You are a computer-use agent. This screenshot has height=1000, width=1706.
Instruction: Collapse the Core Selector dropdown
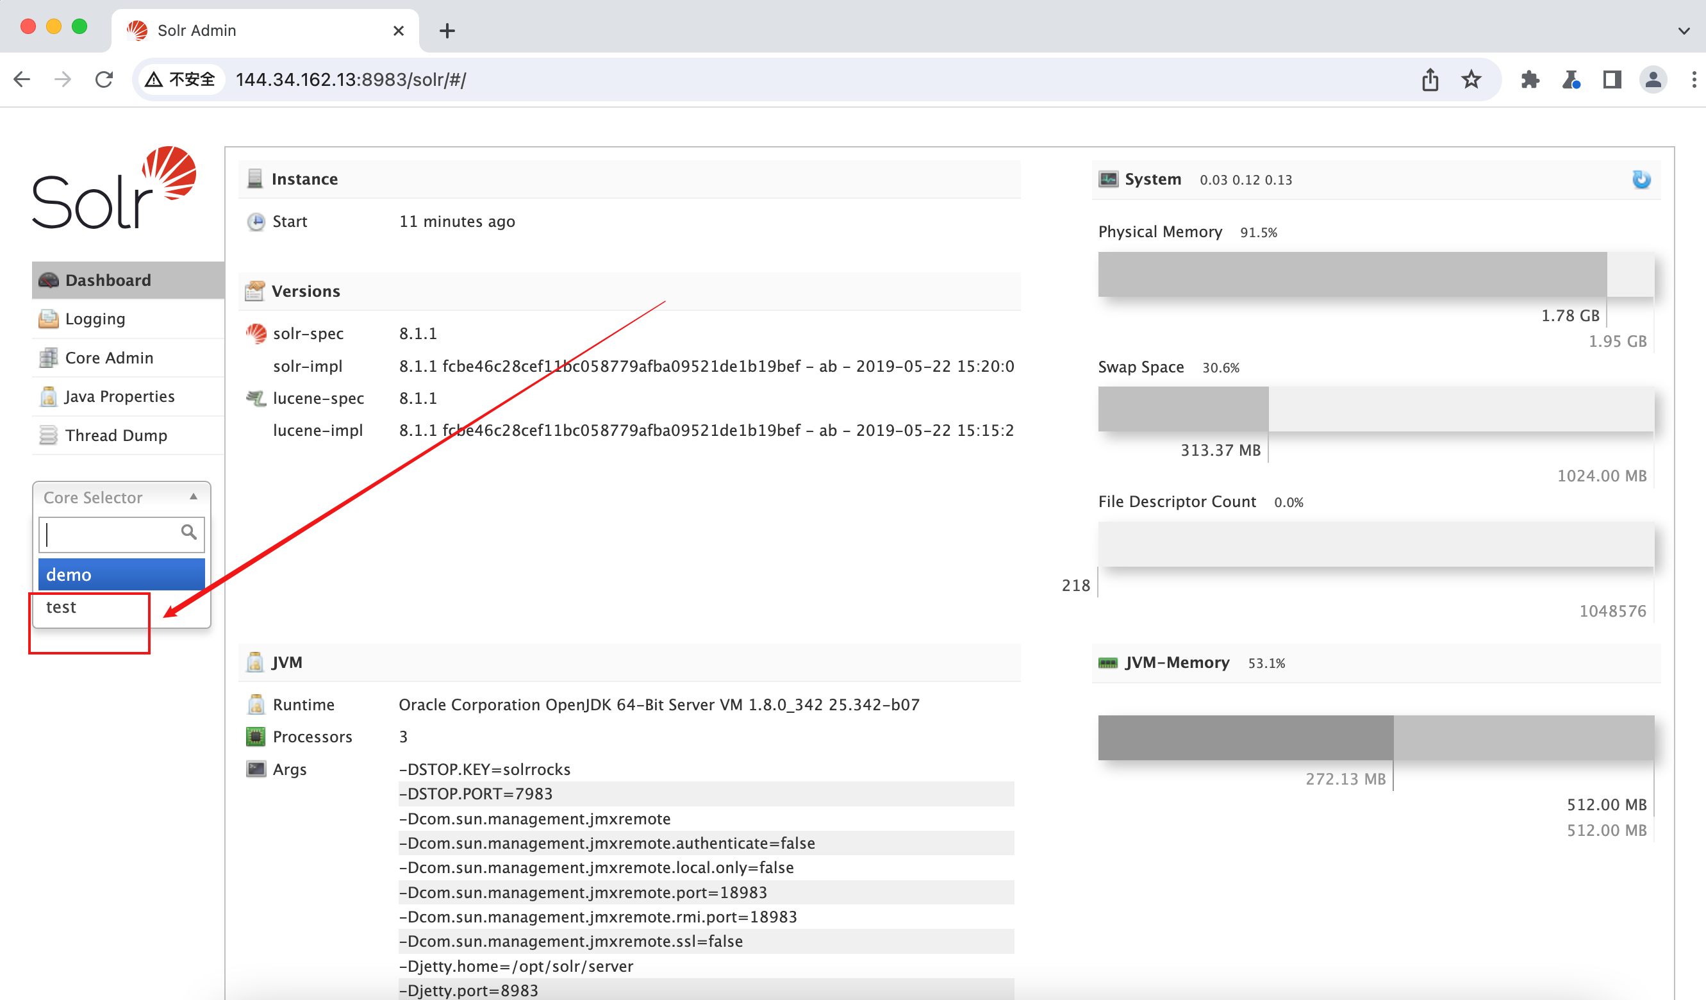tap(194, 496)
